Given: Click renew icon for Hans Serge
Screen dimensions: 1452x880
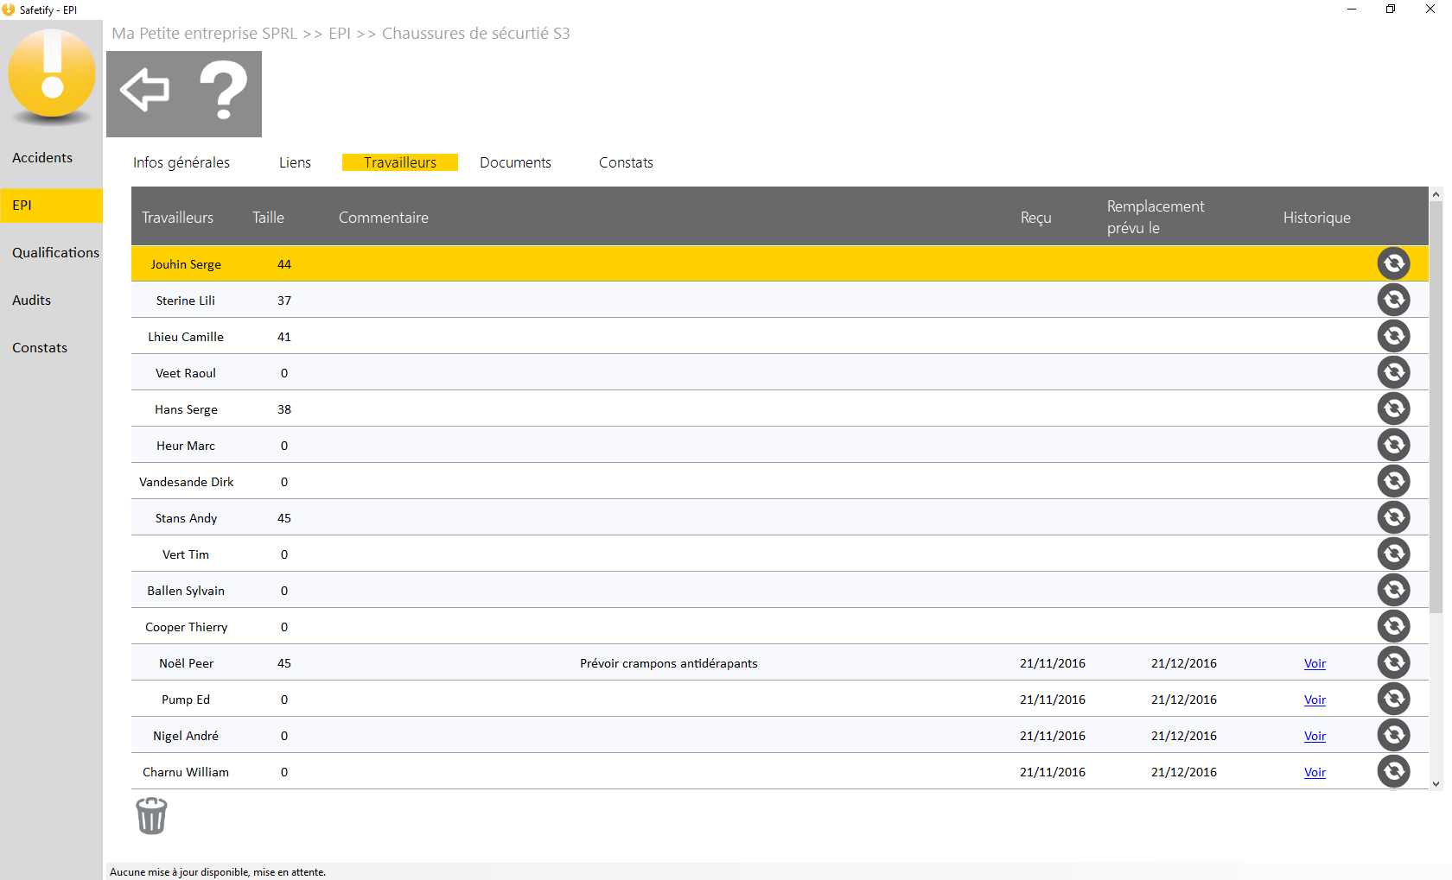Looking at the screenshot, I should pos(1393,408).
